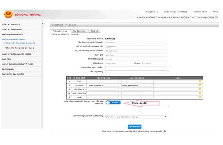The height and width of the screenshot is (145, 223).
Task: Open THÔNG TIN TÀI KHOẢN menu
Action: pyautogui.click(x=13, y=74)
